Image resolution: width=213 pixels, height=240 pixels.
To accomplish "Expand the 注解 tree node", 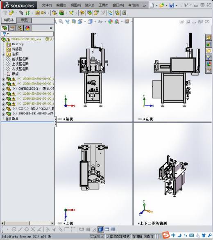I will 3,55.
